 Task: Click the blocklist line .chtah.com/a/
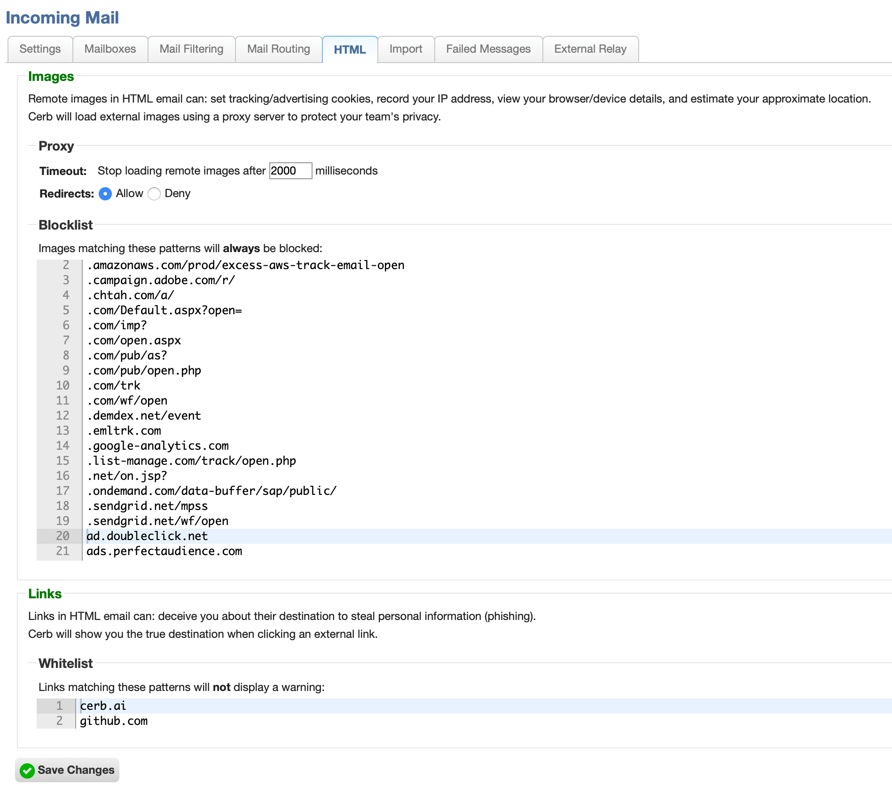131,295
